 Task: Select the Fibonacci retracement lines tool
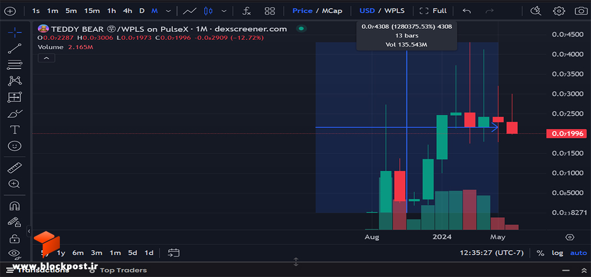pyautogui.click(x=14, y=65)
